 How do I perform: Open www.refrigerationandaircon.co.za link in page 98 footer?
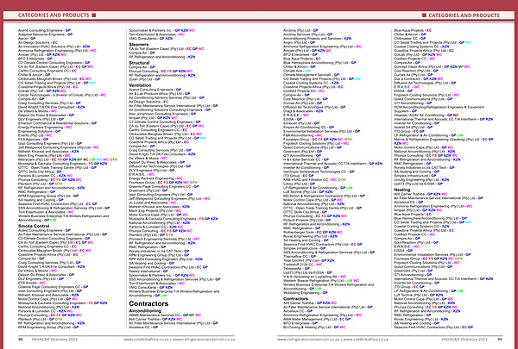[x=204, y=340]
